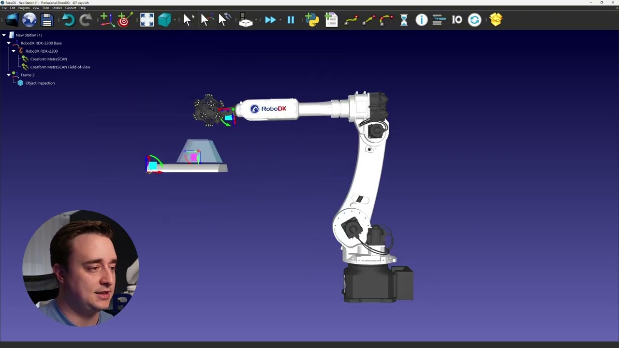Image resolution: width=619 pixels, height=348 pixels.
Task: Add a new program
Action: [331, 20]
